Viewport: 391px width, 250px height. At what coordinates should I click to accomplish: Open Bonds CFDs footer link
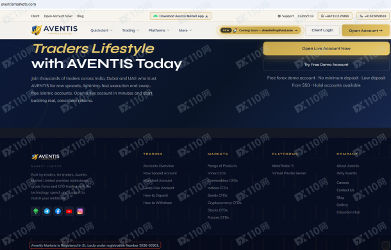click(217, 196)
